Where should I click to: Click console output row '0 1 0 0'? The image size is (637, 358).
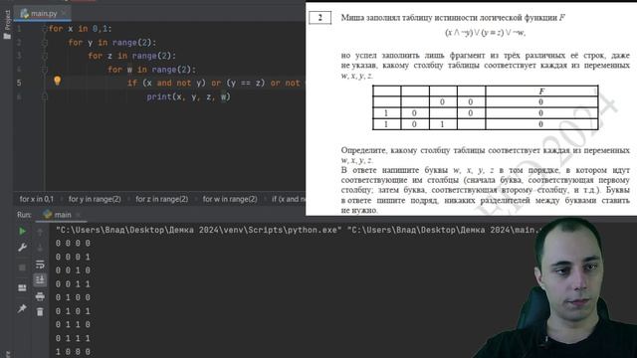[x=73, y=297]
